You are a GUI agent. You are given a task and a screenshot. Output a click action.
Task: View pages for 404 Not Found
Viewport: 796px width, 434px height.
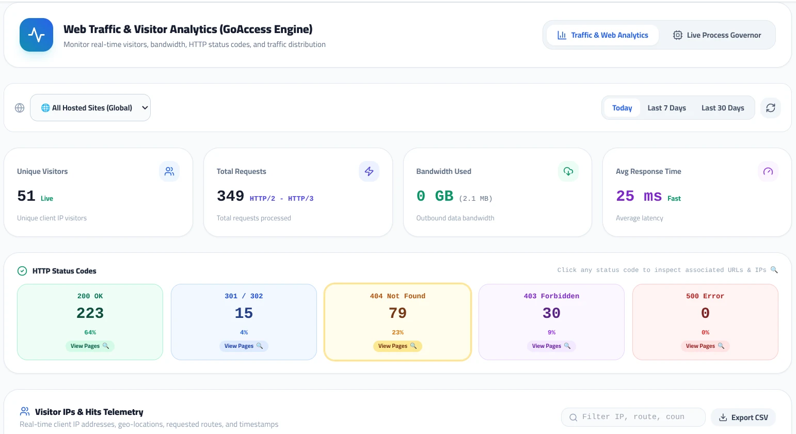[x=397, y=346]
